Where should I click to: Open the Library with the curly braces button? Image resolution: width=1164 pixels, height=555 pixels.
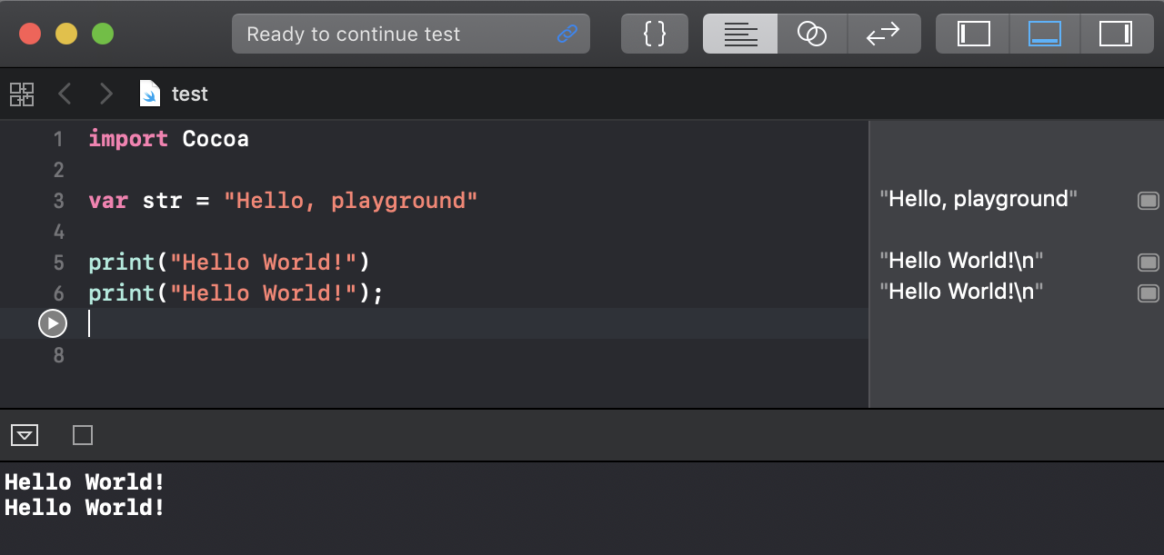click(x=655, y=34)
